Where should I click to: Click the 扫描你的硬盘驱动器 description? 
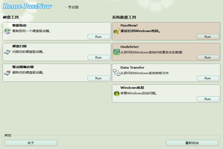(x=28, y=52)
